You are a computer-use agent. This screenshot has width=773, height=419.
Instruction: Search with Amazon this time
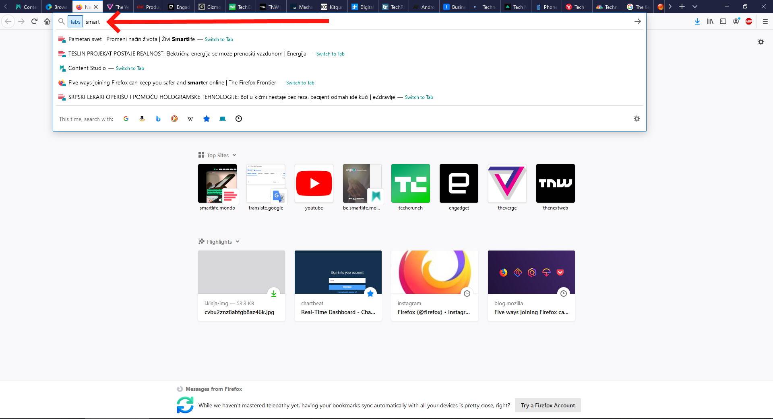(x=142, y=119)
